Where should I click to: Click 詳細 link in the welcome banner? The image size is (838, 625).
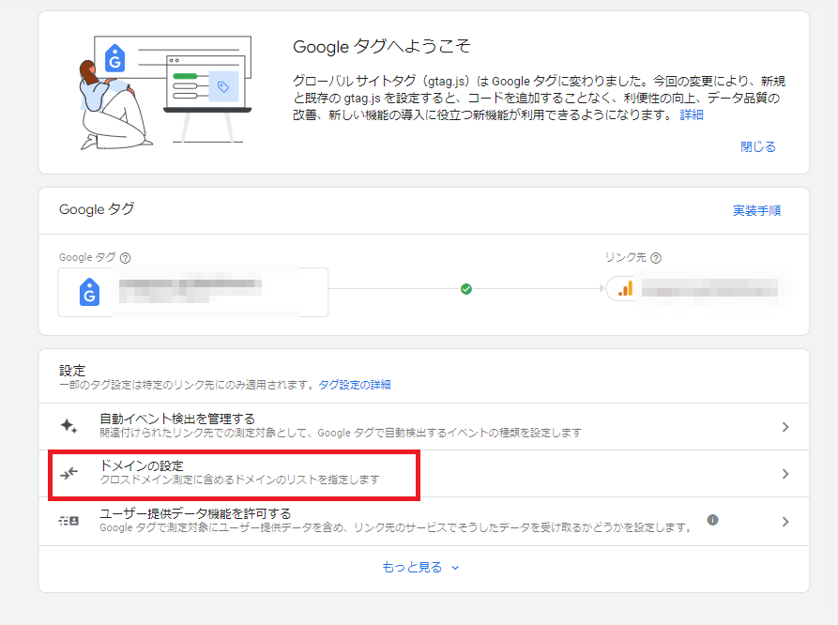tap(692, 114)
